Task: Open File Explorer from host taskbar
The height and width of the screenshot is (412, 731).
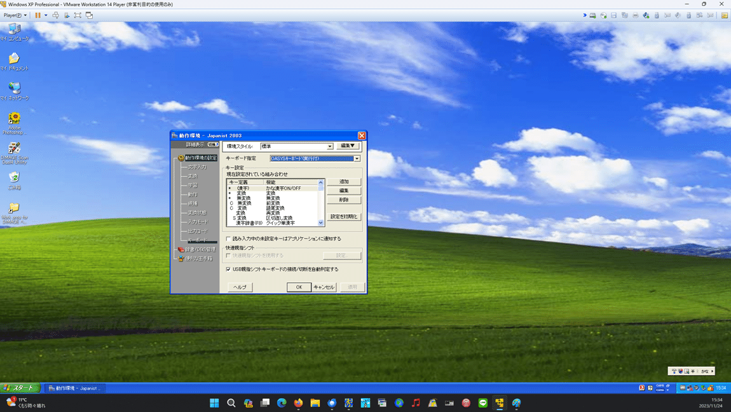Action: (x=315, y=402)
